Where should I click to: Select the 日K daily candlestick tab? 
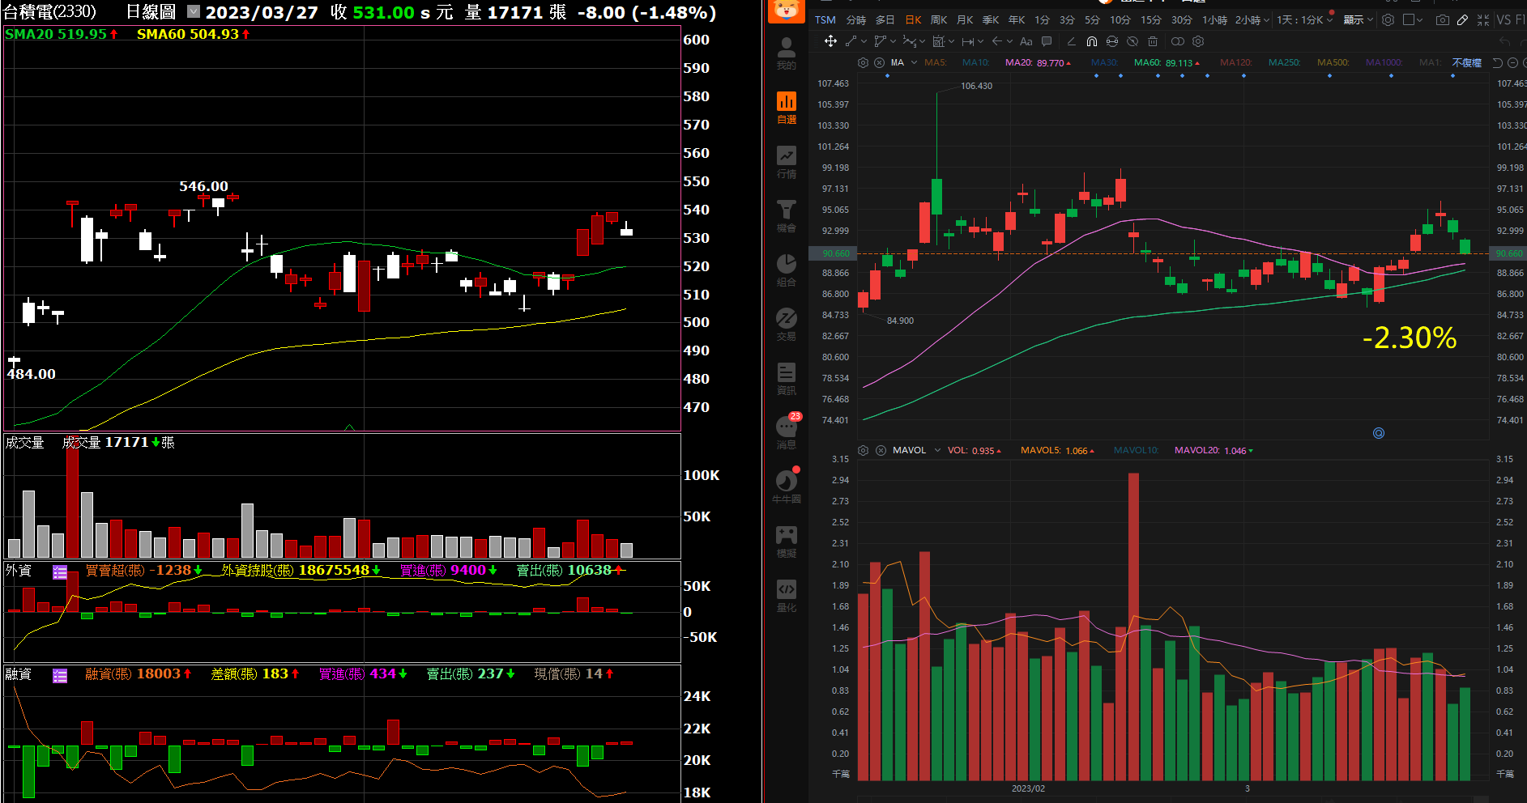[x=913, y=19]
